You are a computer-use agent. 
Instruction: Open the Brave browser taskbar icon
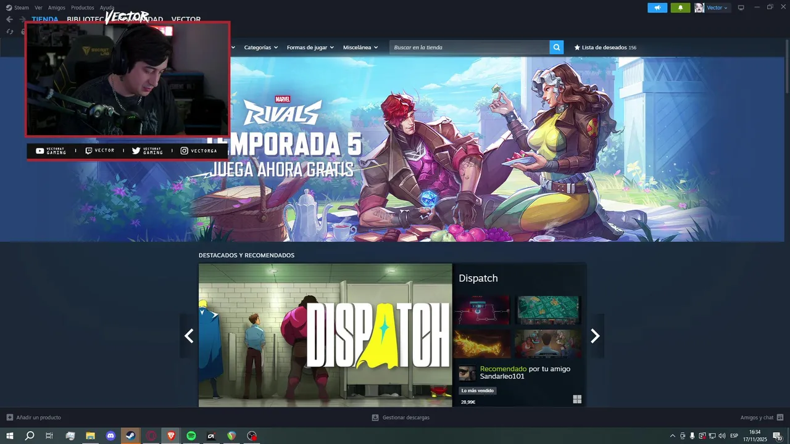tap(171, 436)
